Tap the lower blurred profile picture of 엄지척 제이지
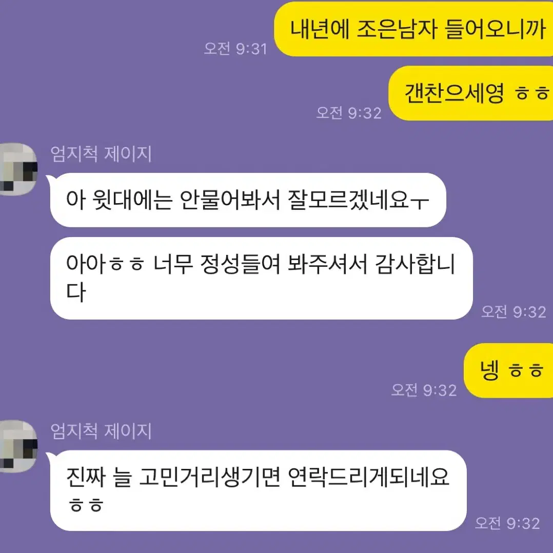The width and height of the screenshot is (553, 553). 18,446
